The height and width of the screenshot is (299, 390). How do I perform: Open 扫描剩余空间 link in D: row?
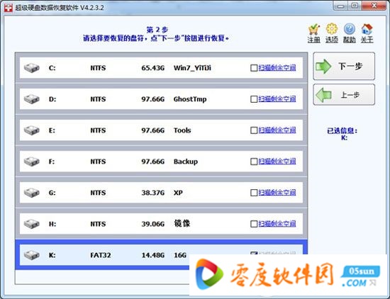[277, 99]
